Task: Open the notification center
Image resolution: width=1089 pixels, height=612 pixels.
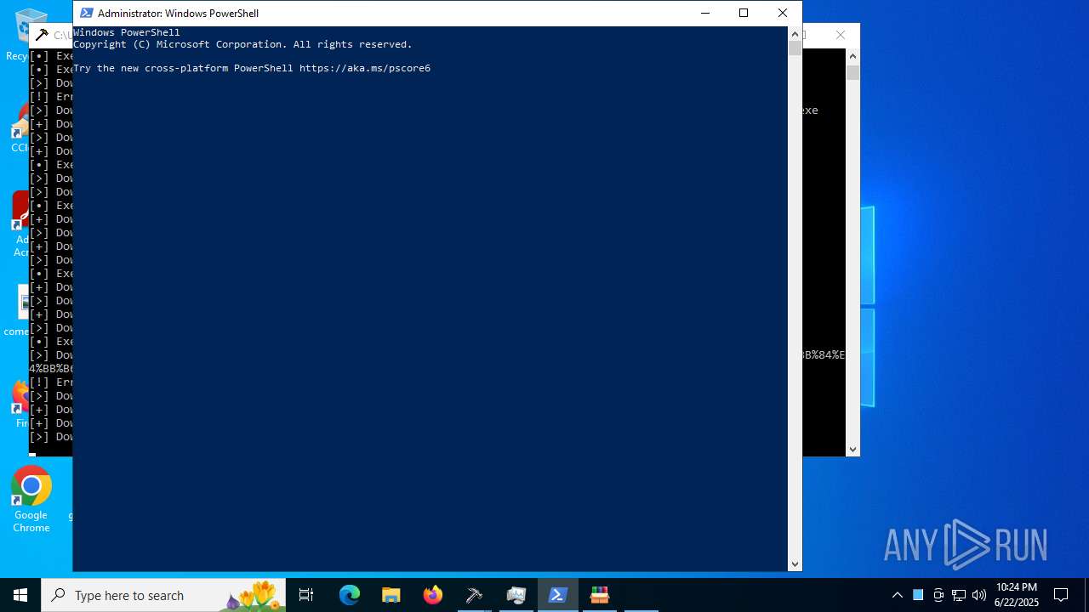Action: (x=1061, y=595)
